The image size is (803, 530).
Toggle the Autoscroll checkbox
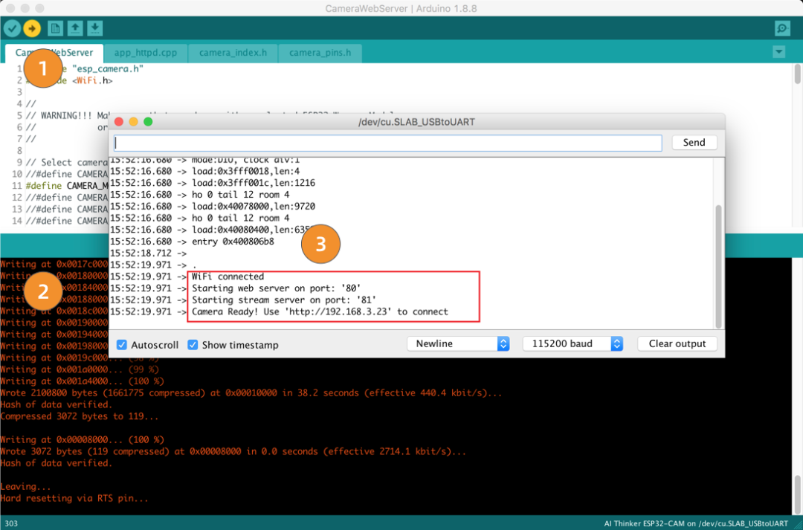[x=122, y=345]
